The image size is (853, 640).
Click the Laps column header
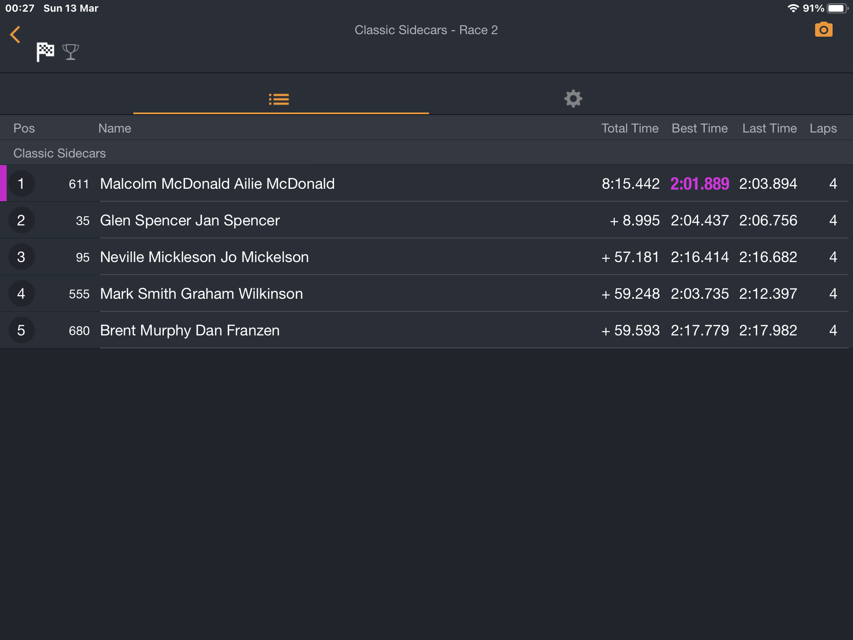click(x=823, y=129)
